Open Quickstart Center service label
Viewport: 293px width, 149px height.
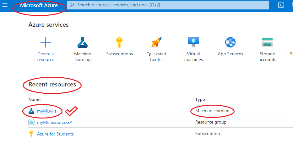click(x=156, y=57)
